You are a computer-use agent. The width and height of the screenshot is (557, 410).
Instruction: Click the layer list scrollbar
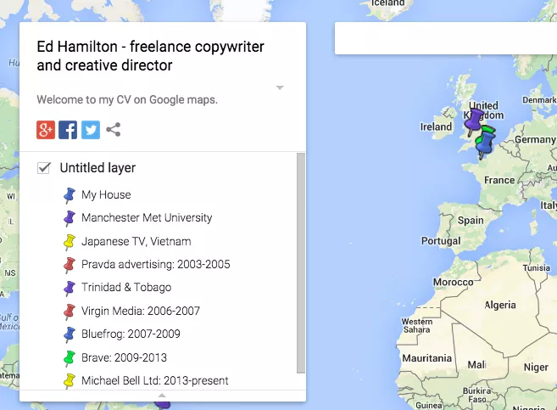coord(301,263)
